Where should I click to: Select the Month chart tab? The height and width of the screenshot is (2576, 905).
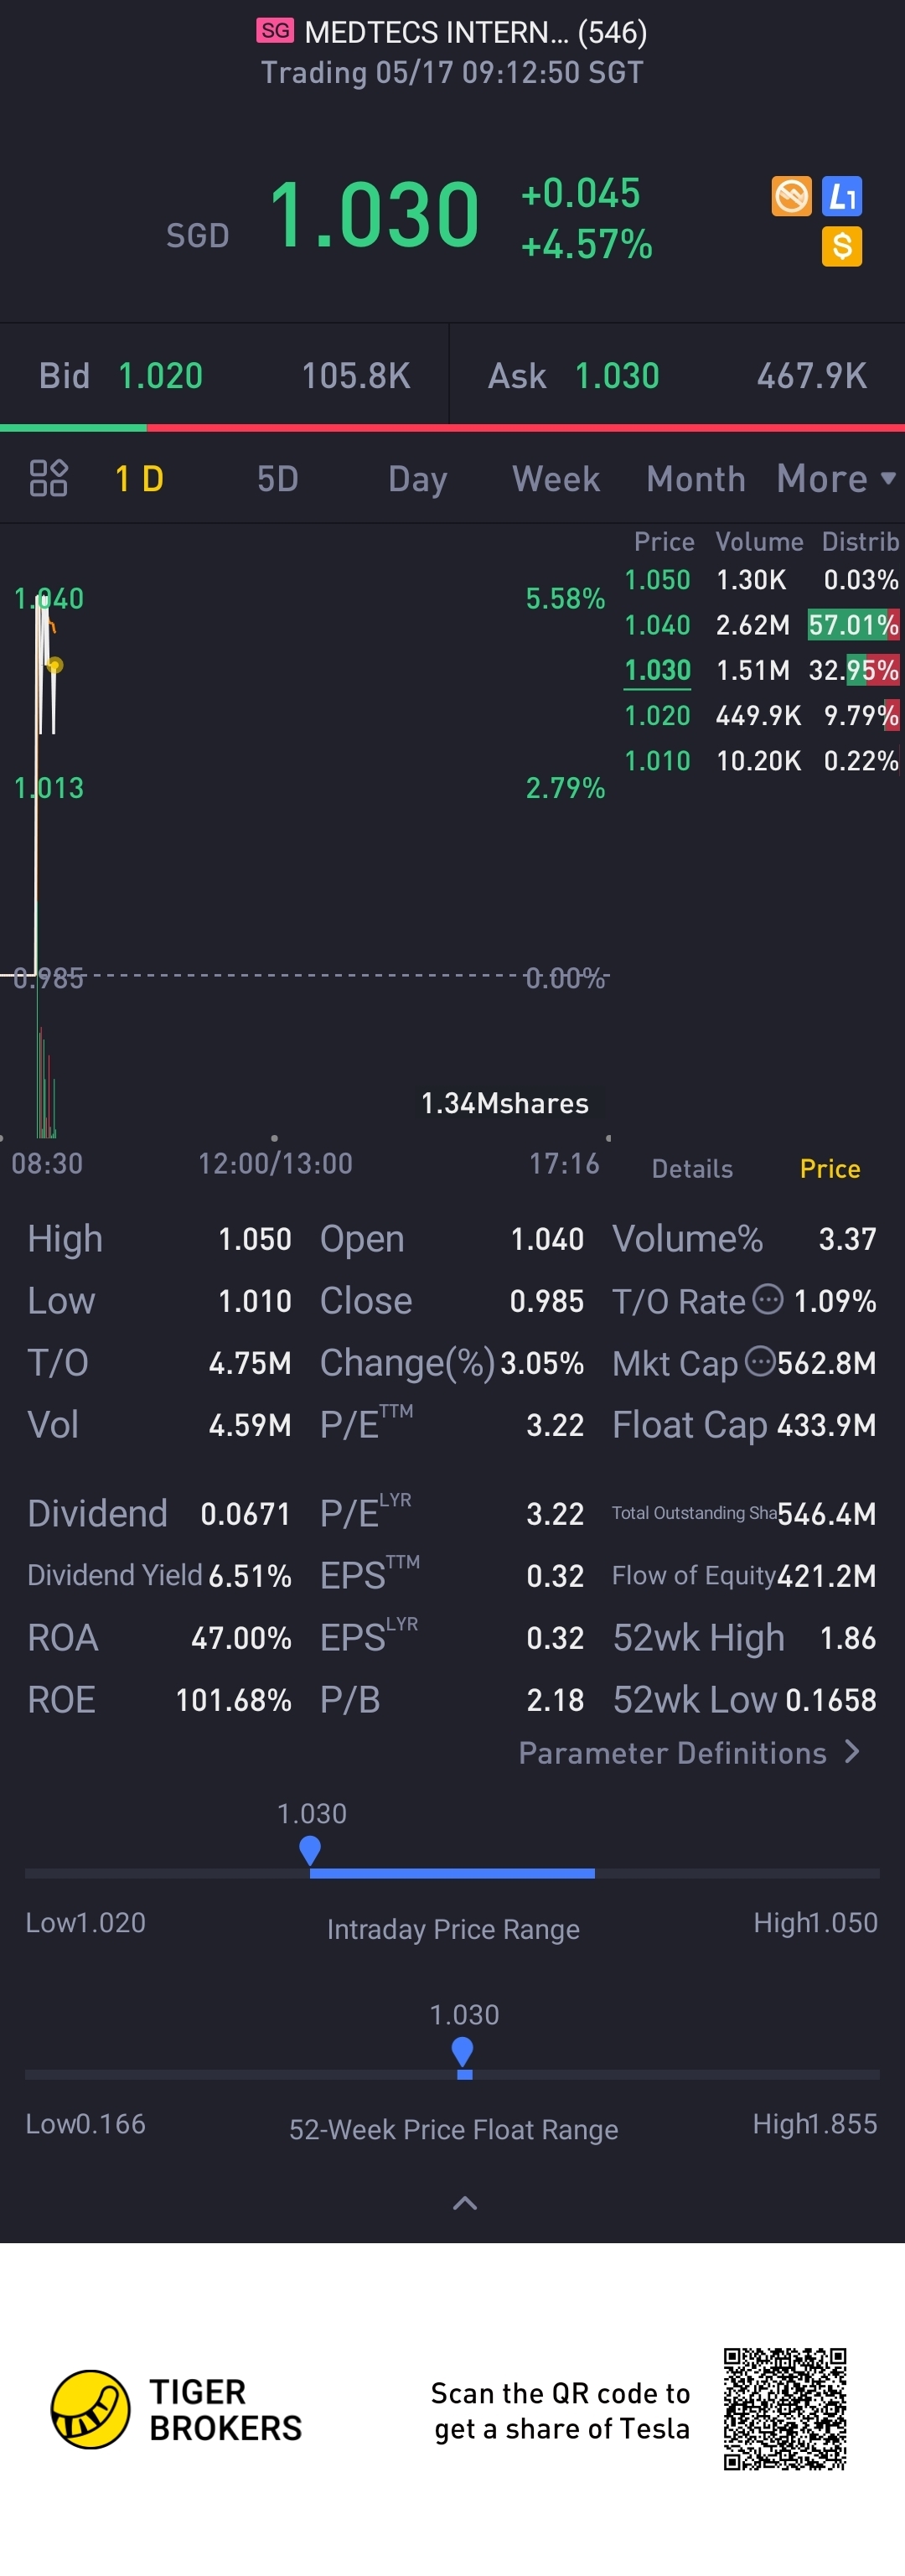click(696, 478)
